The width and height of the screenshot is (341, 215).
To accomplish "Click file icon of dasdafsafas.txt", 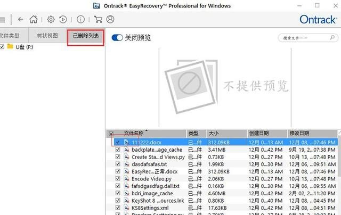I will pyautogui.click(x=126, y=164).
